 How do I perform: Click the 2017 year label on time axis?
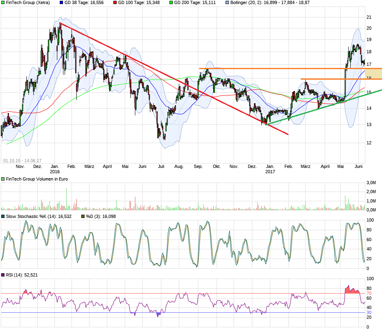pos(270,172)
